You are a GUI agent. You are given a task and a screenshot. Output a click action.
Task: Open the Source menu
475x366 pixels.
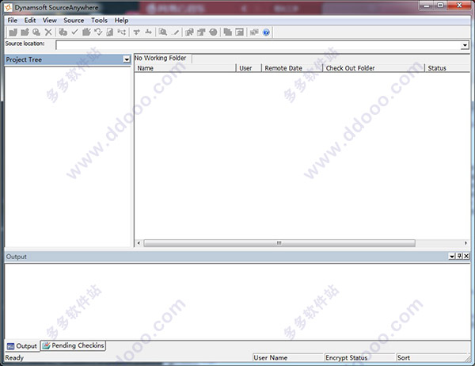74,21
